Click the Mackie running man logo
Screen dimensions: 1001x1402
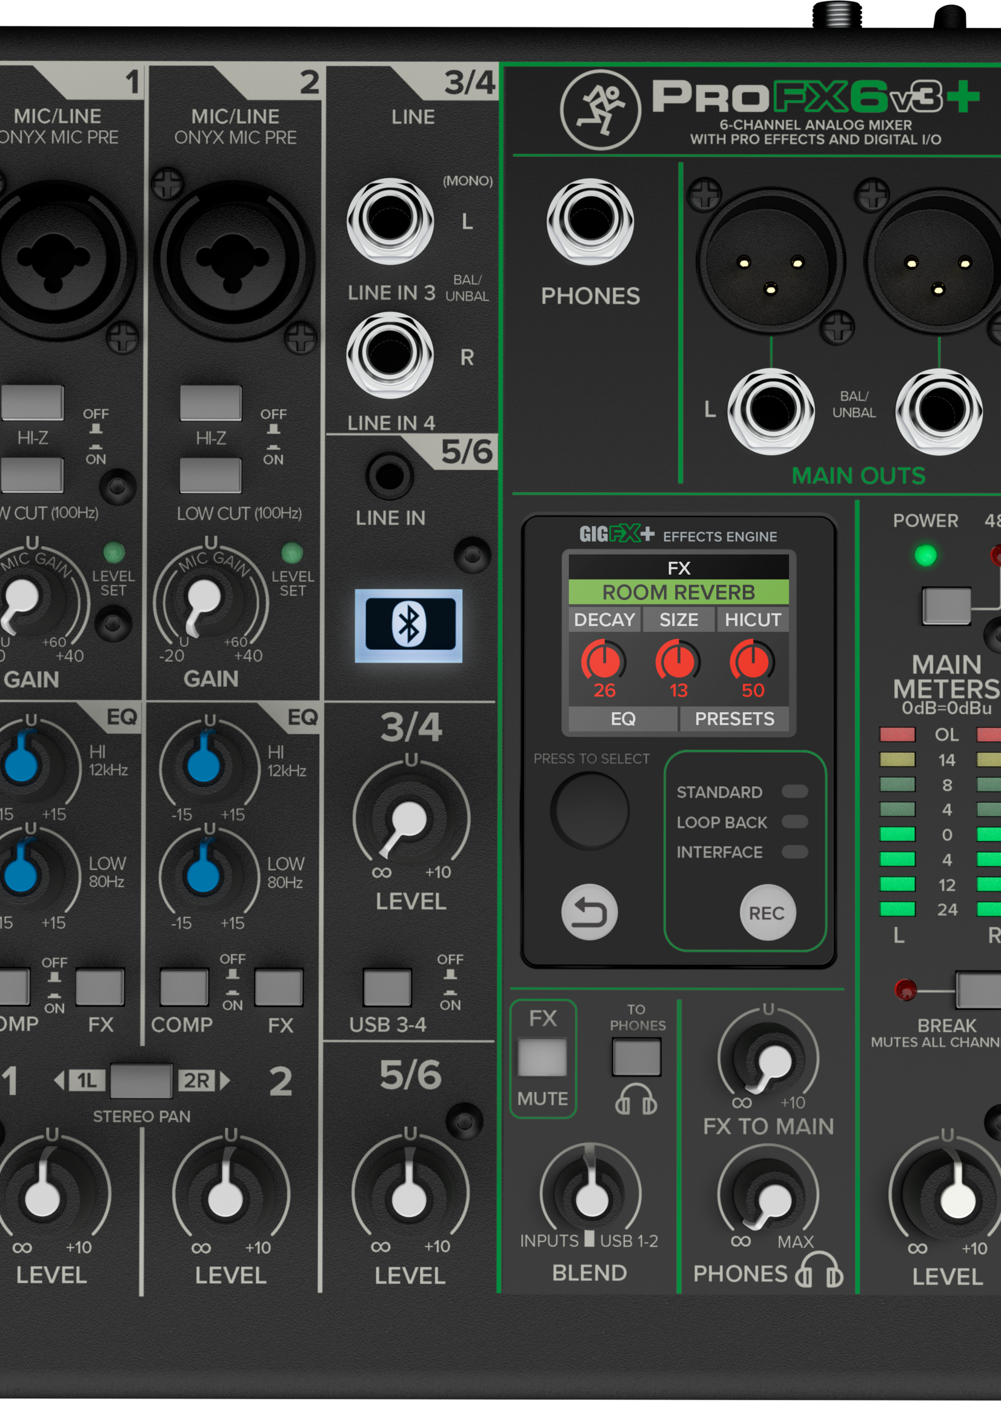(600, 110)
